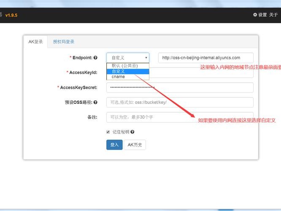Click into the AccessKeySecret password field
The height and width of the screenshot is (211, 281).
[x=180, y=87]
